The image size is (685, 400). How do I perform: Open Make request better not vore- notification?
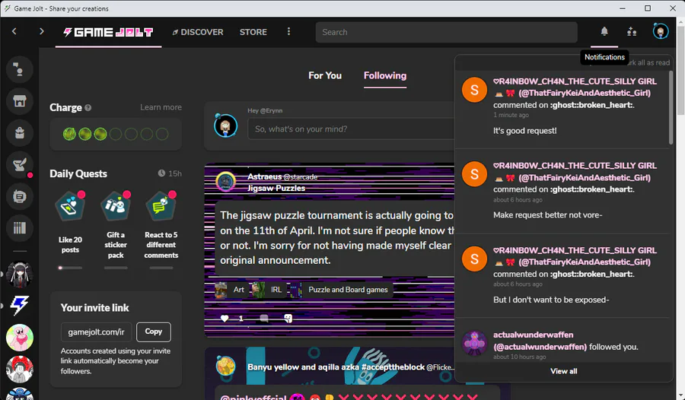[562, 191]
